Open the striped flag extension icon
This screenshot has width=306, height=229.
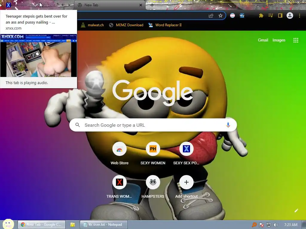click(232, 16)
